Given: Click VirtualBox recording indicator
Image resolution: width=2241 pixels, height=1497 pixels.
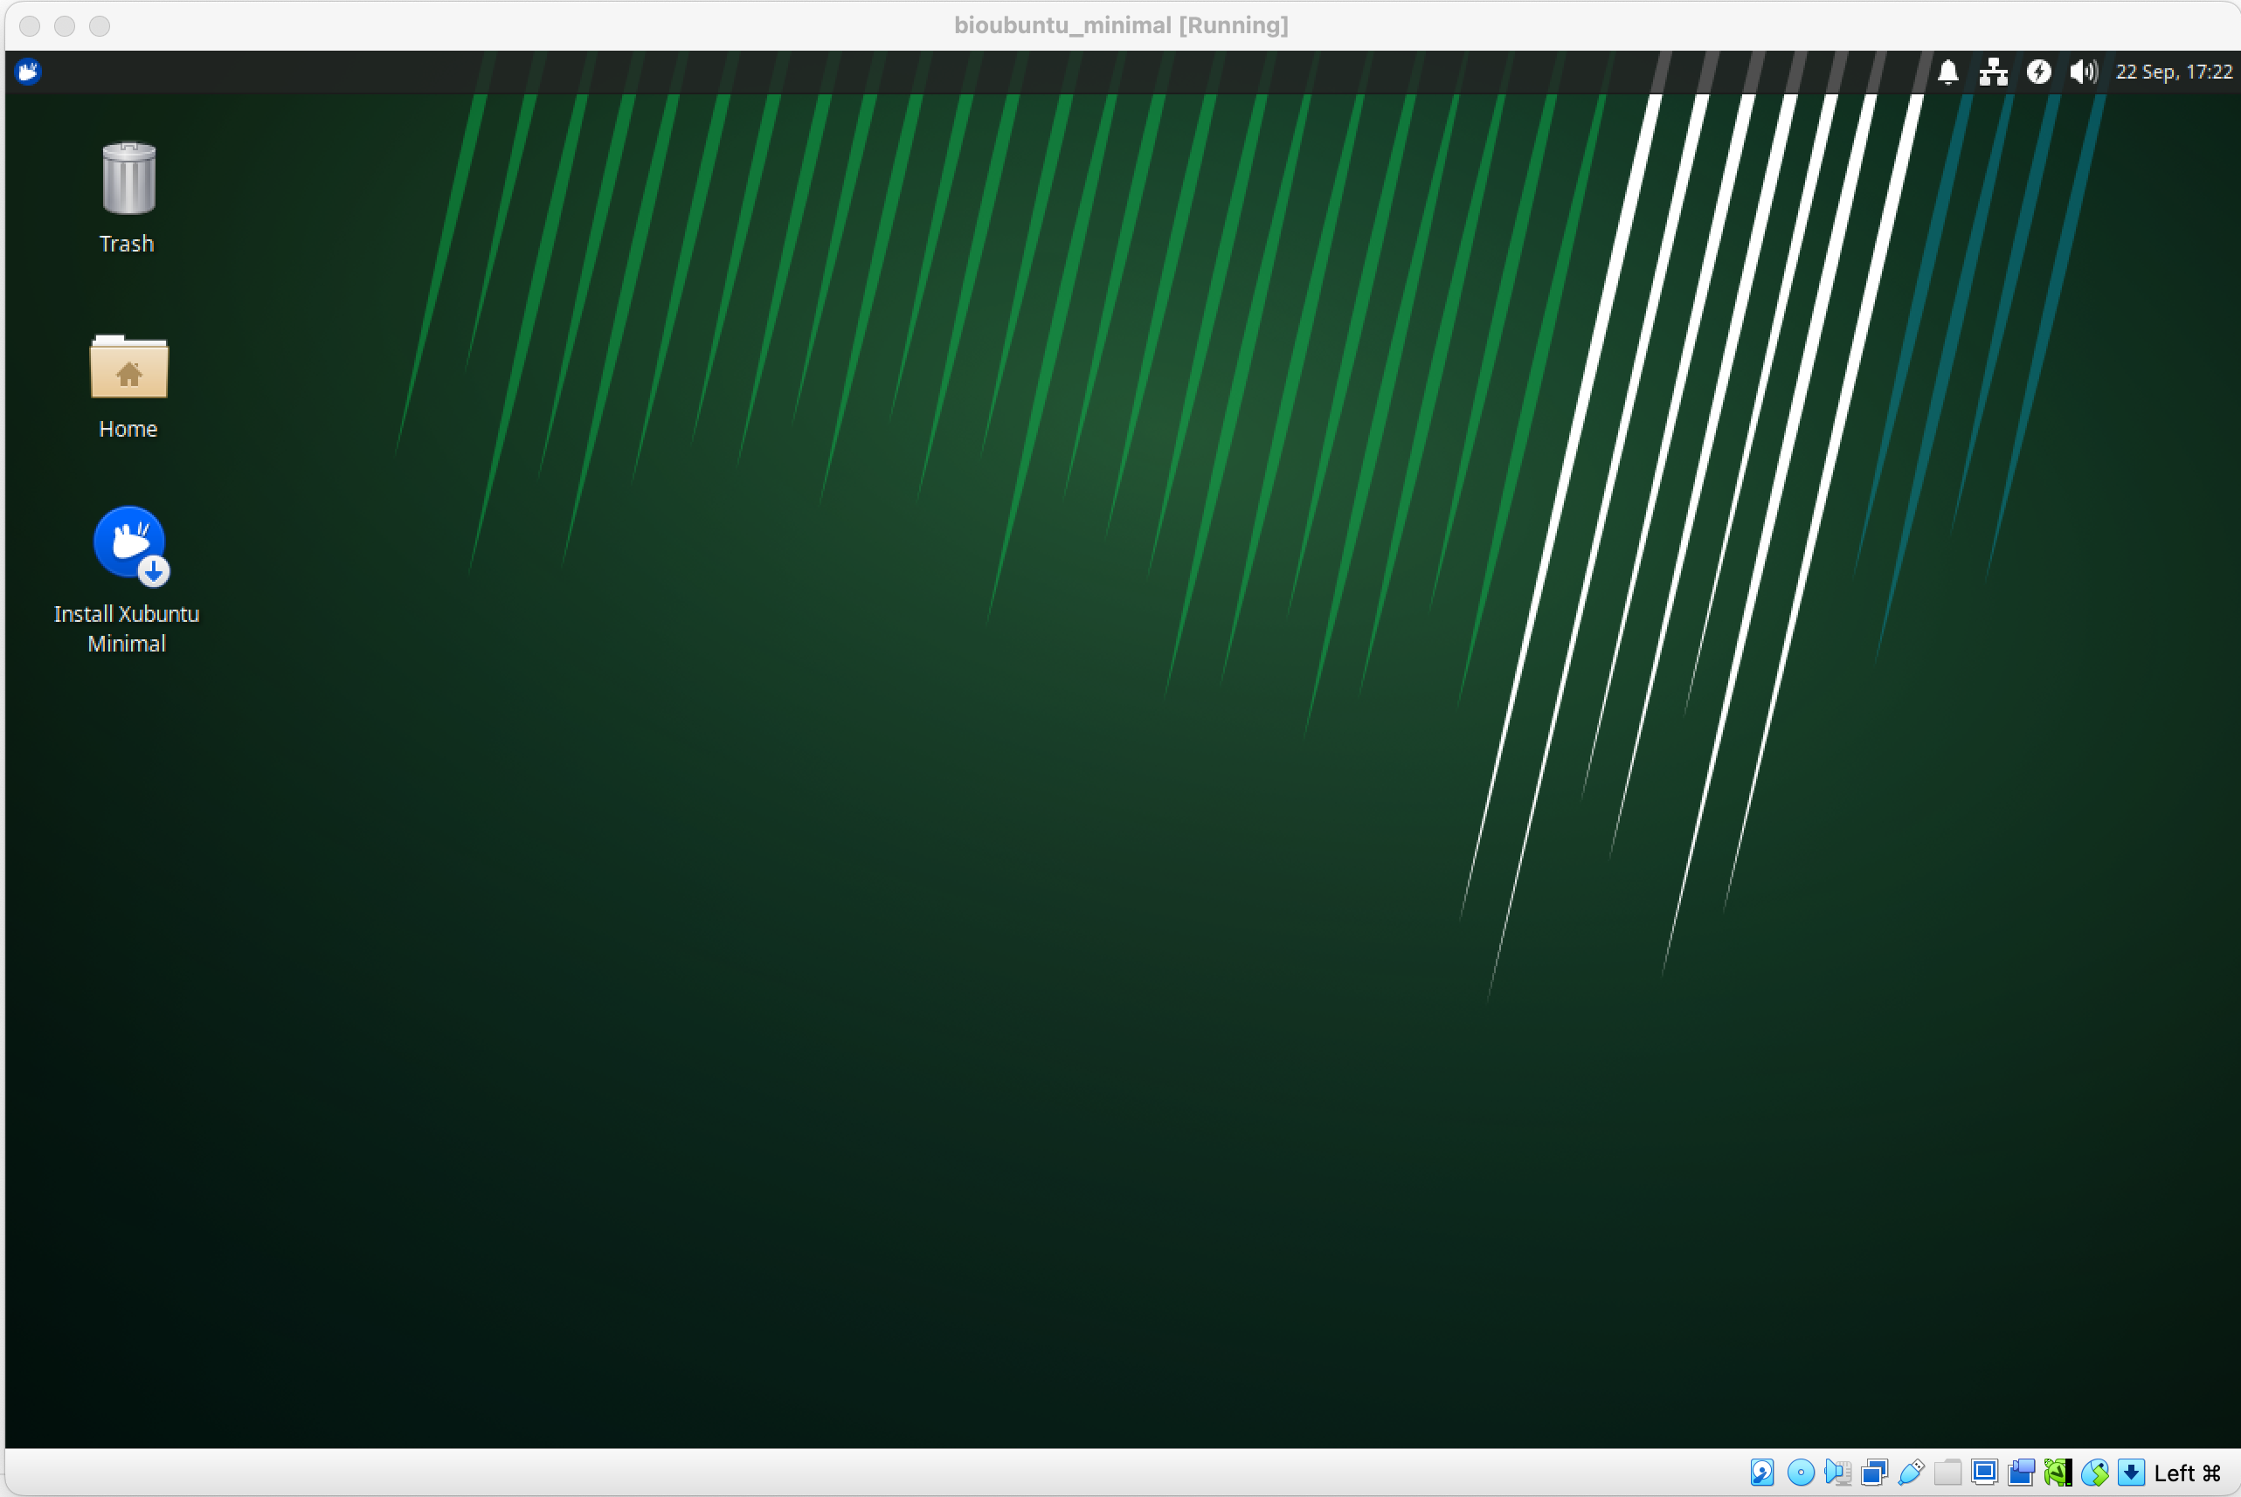Looking at the screenshot, I should [x=2021, y=1473].
